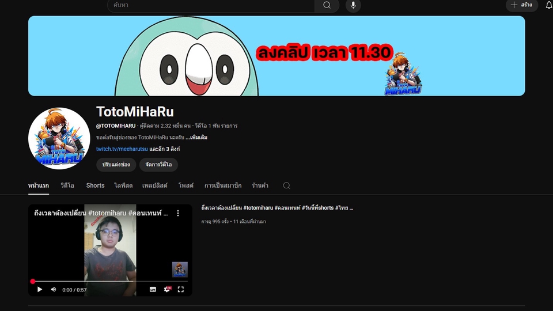Screen dimensions: 553x311
Task: Open the โพสต์ posts tab
Action: point(186,185)
